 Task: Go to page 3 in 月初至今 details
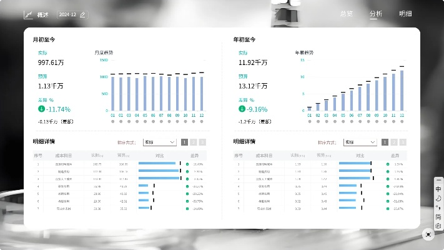pos(202,142)
